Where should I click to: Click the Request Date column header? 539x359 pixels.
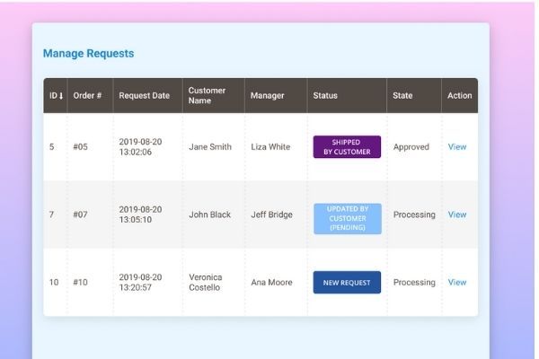[144, 96]
